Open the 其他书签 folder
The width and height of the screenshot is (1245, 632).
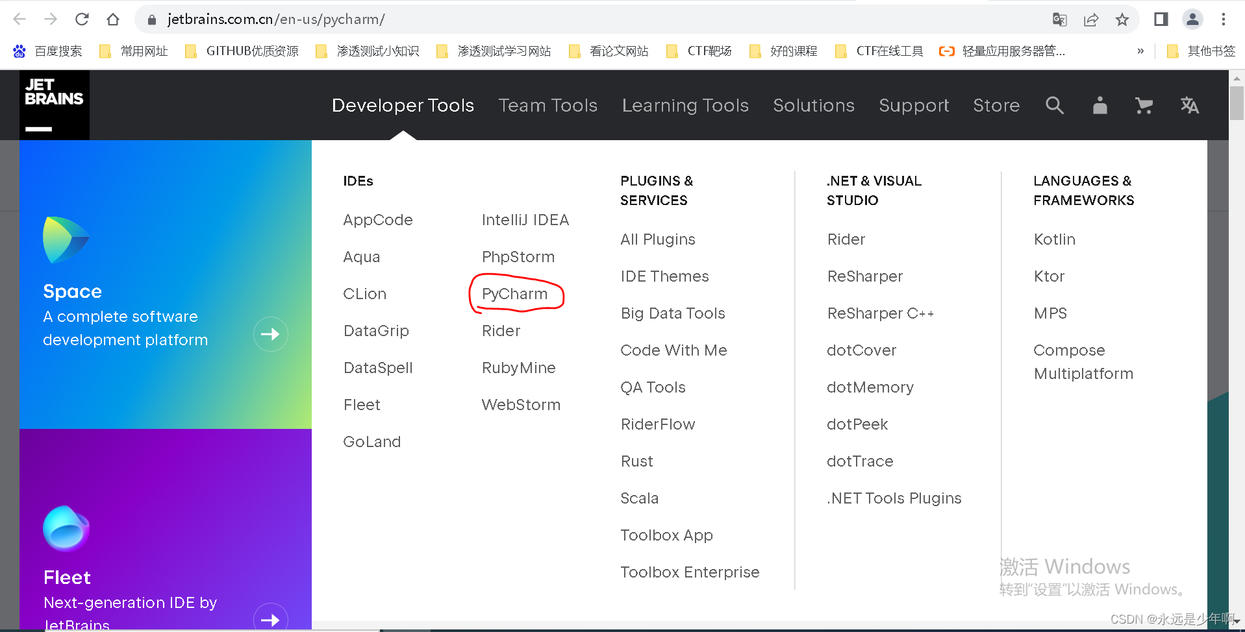(1201, 51)
